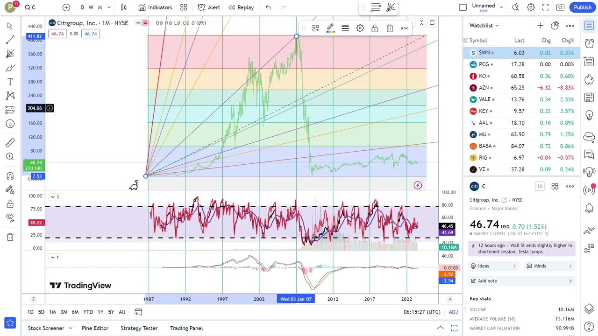Toggle stay in drawing mode pencil-lock

10,190
